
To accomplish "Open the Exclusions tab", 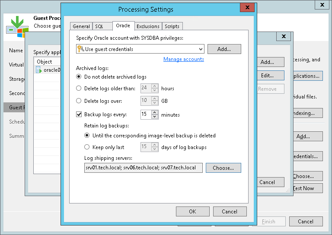I will 148,26.
